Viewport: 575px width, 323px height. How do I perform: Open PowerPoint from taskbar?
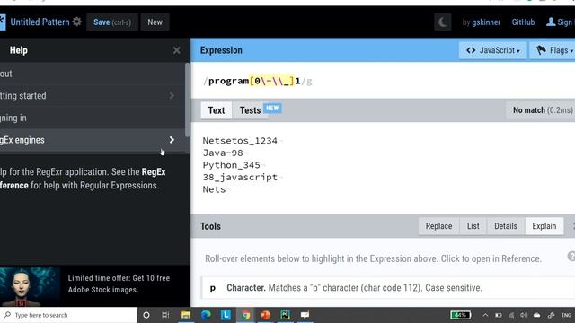266,315
